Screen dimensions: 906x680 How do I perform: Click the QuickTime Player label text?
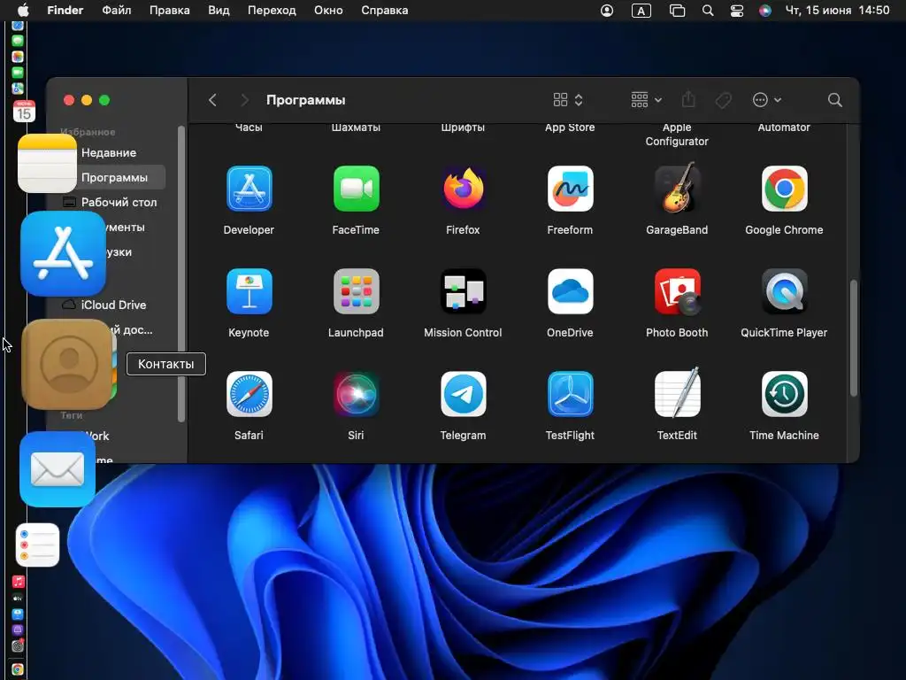click(784, 333)
